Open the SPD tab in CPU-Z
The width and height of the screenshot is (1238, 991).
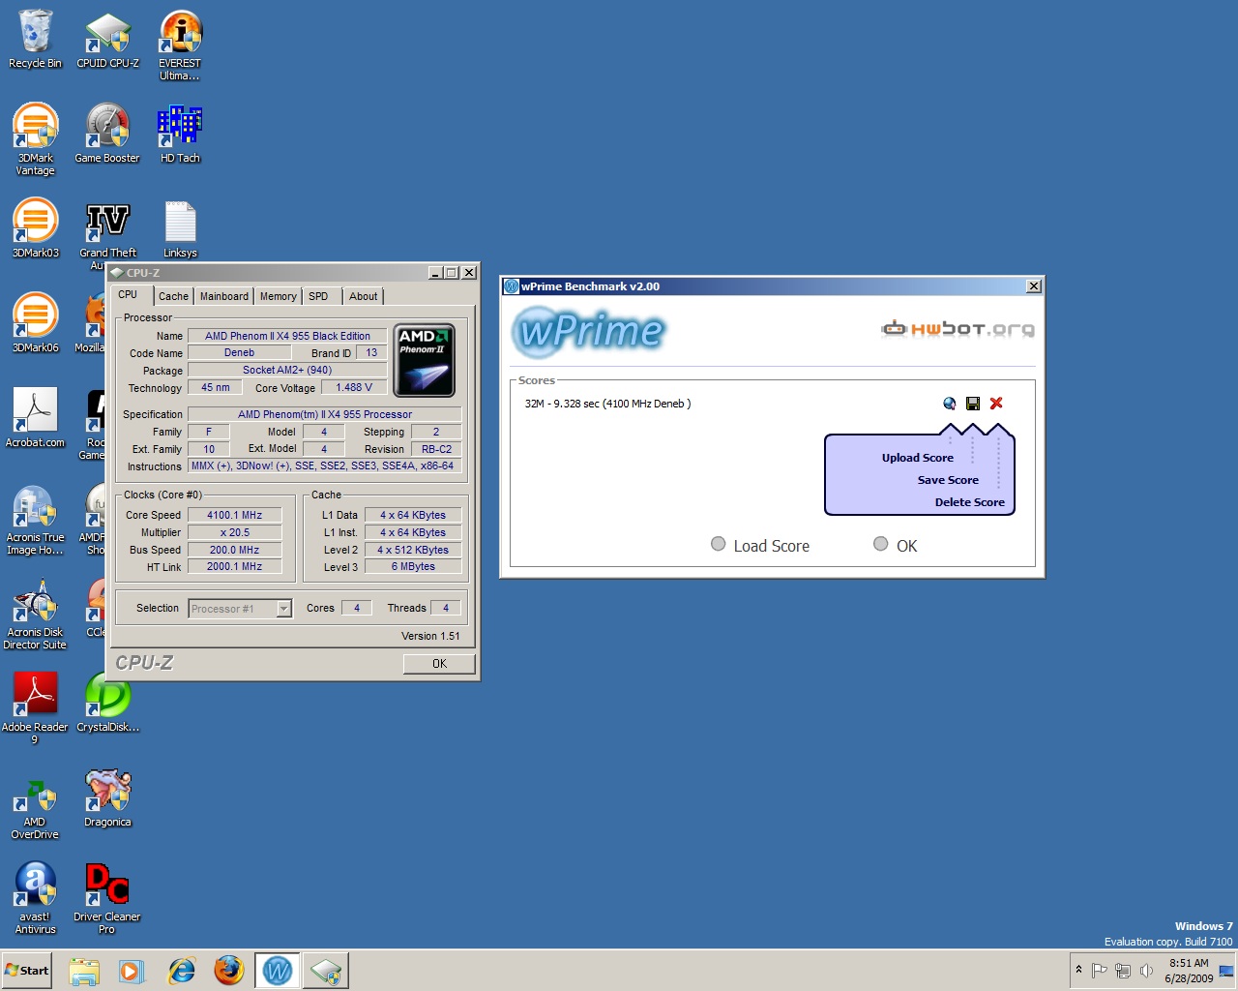click(318, 296)
